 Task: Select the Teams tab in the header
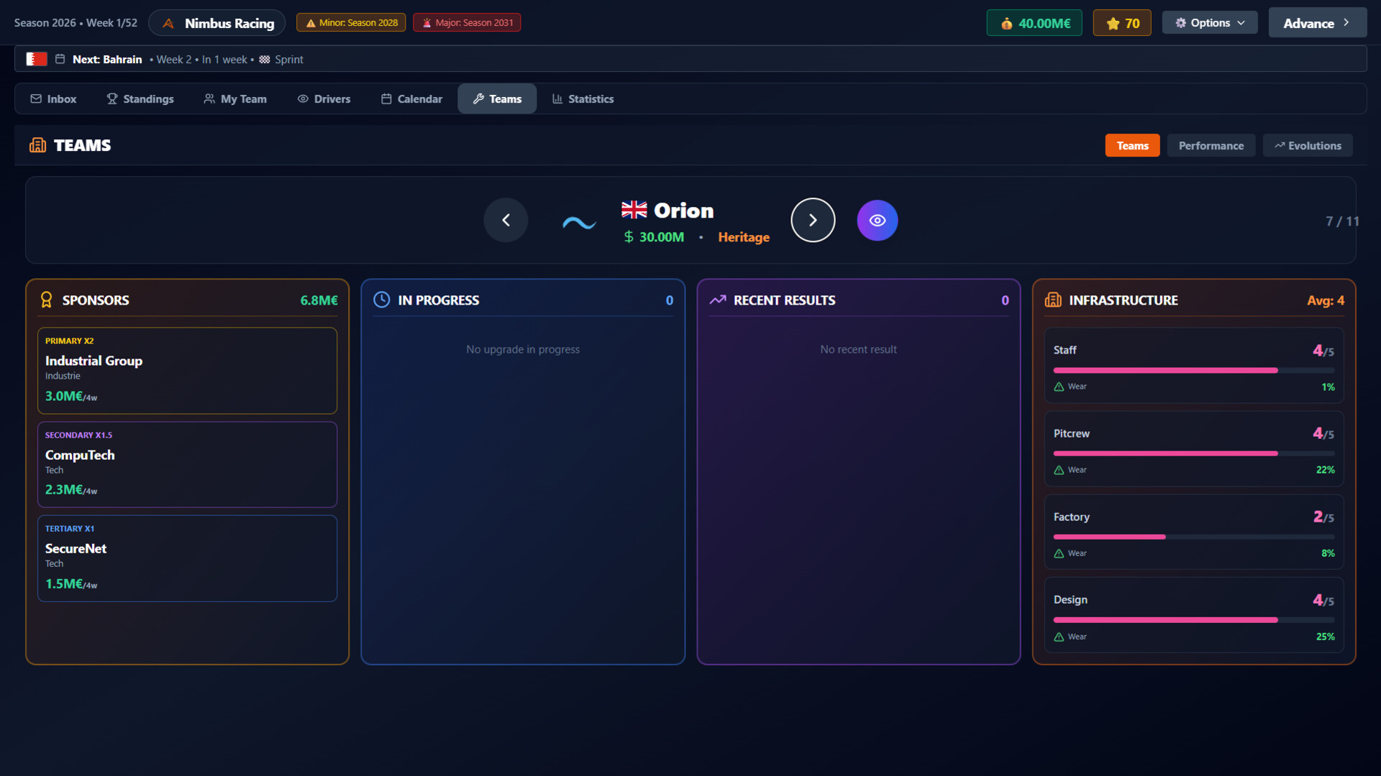click(x=1132, y=145)
